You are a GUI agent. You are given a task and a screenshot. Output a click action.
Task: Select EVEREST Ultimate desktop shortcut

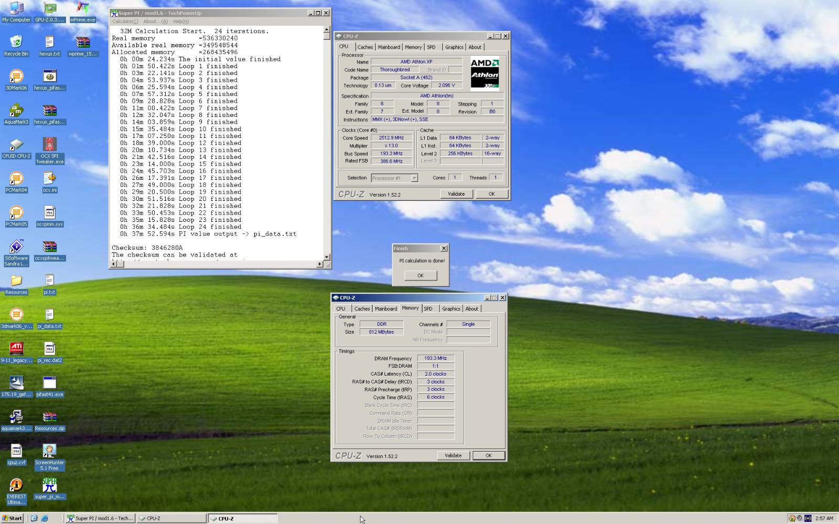pyautogui.click(x=16, y=491)
